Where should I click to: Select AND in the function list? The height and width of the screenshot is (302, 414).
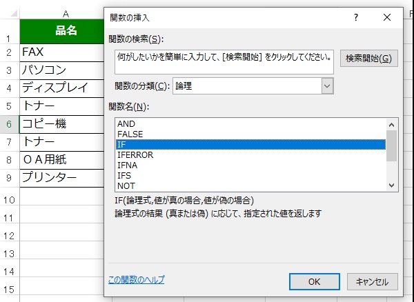[x=250, y=123]
